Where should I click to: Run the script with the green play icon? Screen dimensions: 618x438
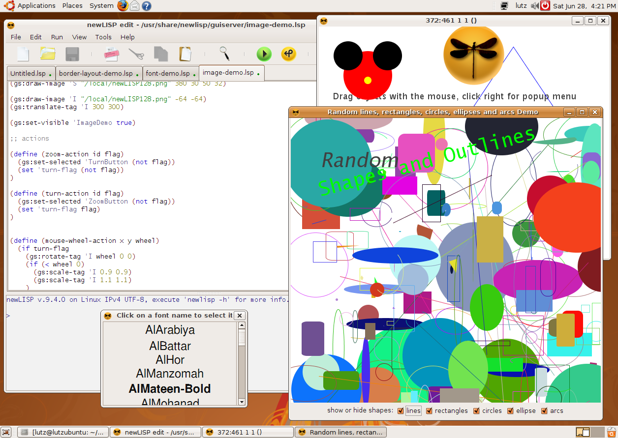pos(264,54)
